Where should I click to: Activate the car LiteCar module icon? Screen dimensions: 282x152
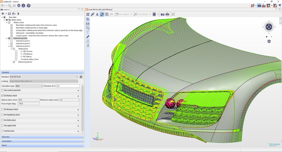(259, 5)
